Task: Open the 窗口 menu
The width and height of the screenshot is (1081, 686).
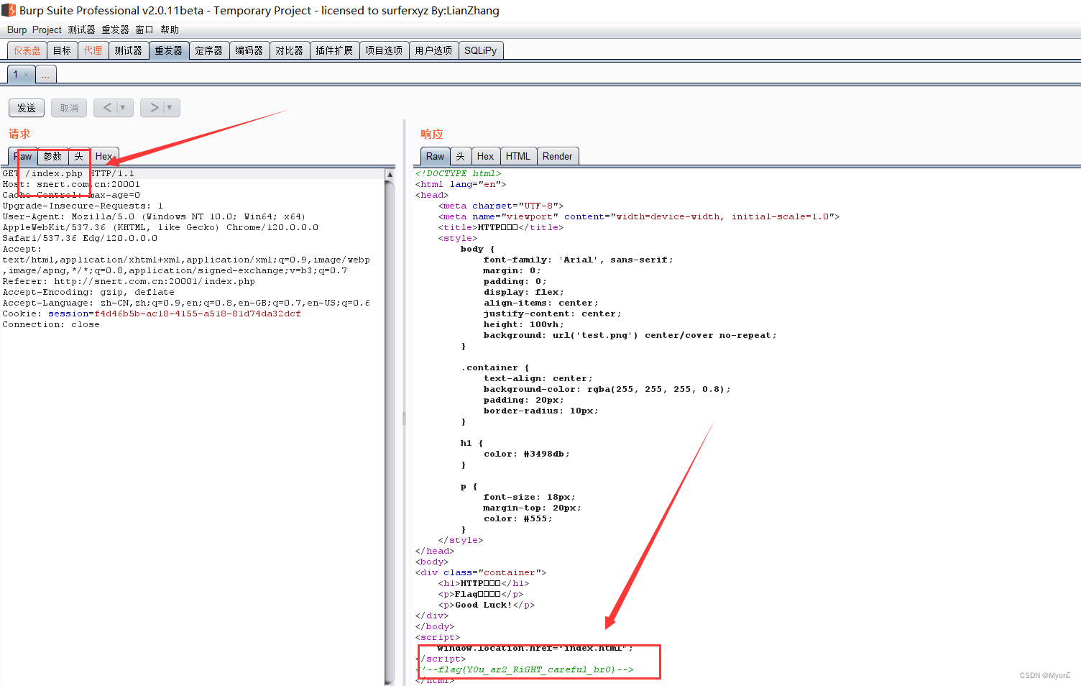Action: tap(144, 29)
